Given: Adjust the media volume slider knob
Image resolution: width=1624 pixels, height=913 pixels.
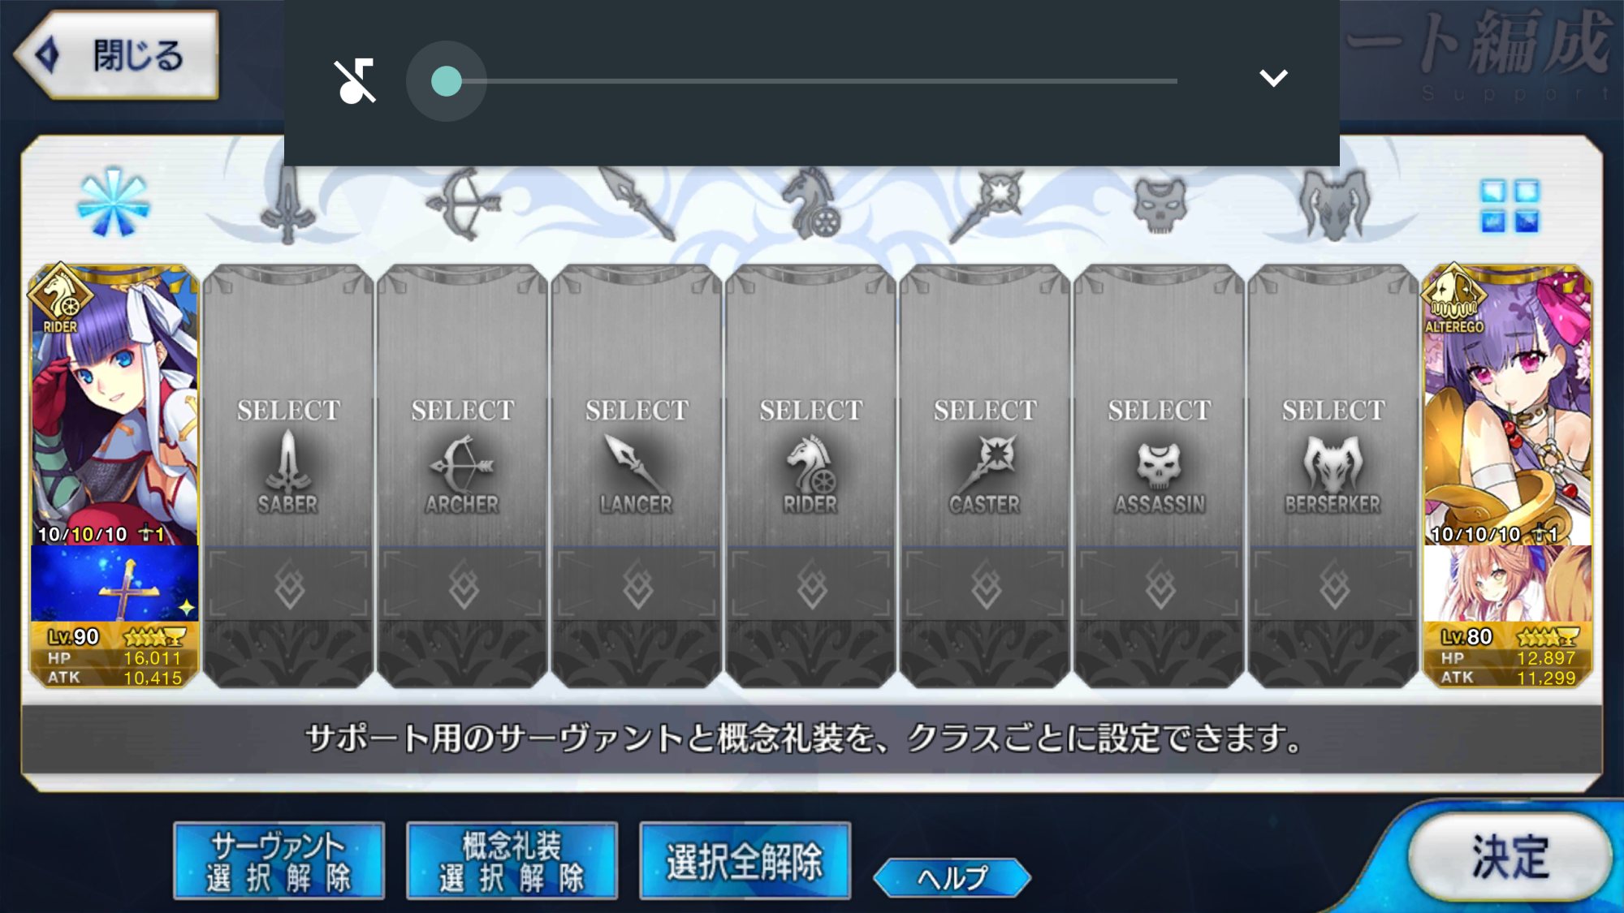Looking at the screenshot, I should (446, 81).
